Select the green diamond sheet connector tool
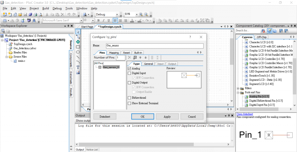The width and height of the screenshot is (297, 152). pyautogui.click(x=78, y=42)
